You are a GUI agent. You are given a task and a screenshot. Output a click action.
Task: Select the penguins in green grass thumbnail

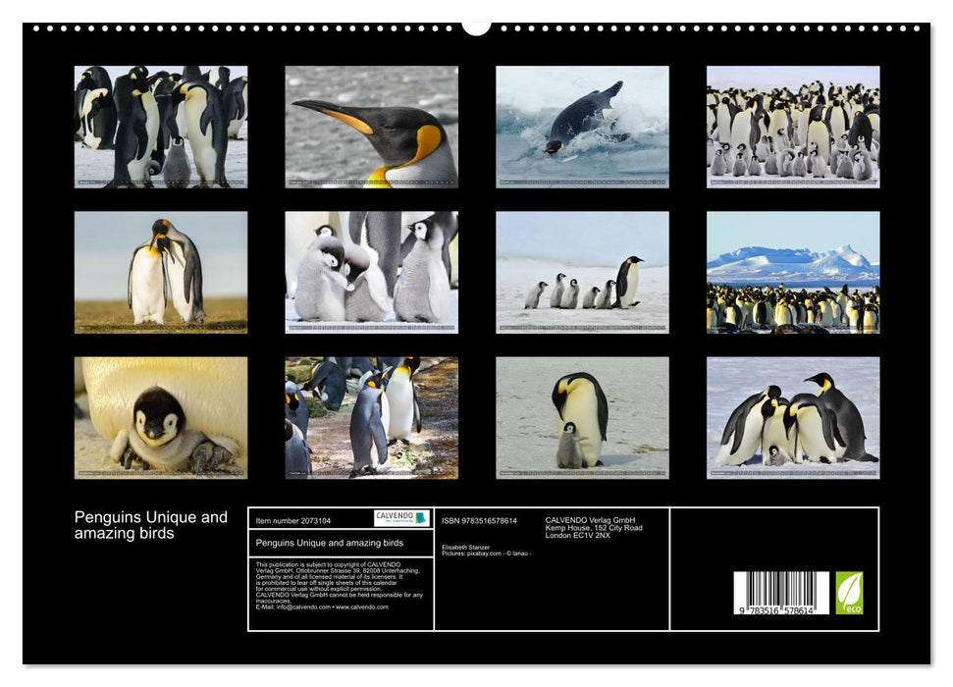pos(373,417)
